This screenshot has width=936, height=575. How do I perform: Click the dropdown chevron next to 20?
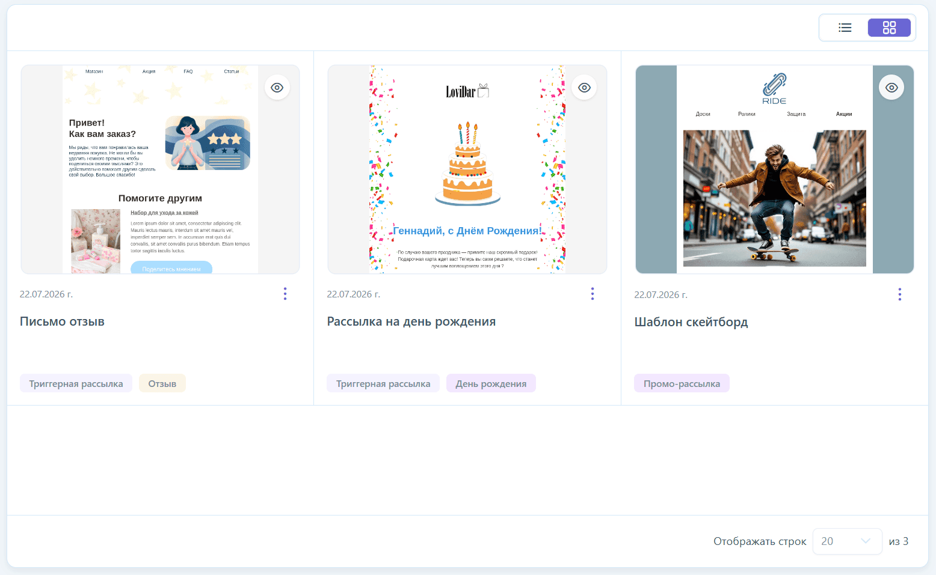coord(866,541)
